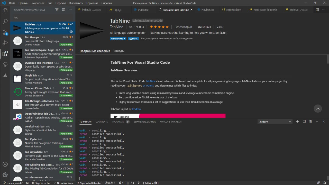
Task: Open the Manage gear in activity bar
Action: 5,175
